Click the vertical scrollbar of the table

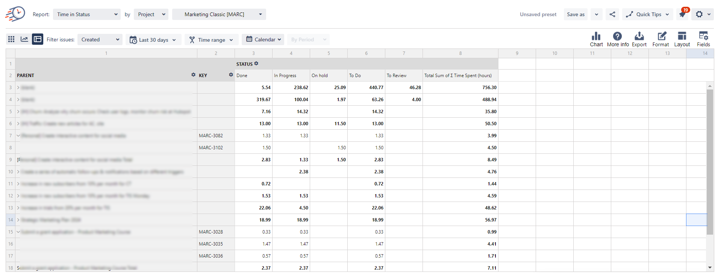point(710,162)
